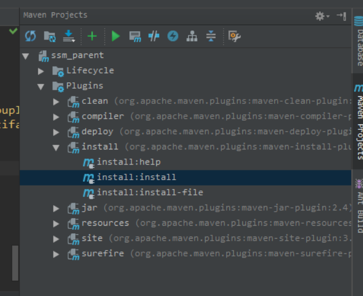
Task: Toggle offline mode icon
Action: pyautogui.click(x=154, y=36)
